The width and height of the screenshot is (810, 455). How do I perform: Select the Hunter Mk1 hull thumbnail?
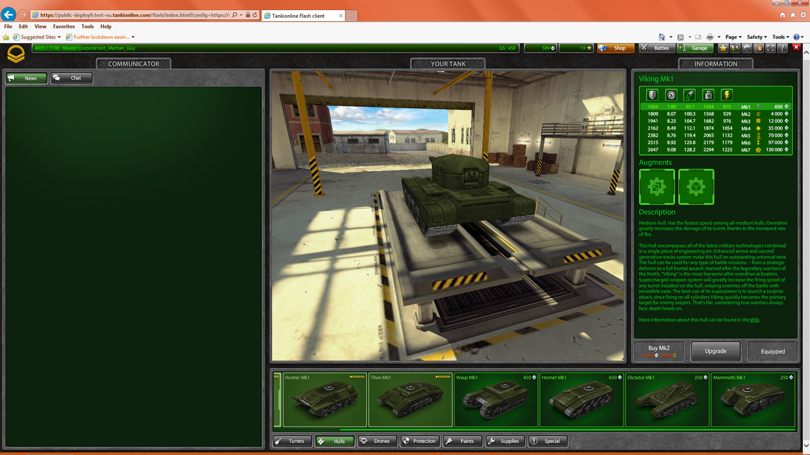click(x=325, y=400)
